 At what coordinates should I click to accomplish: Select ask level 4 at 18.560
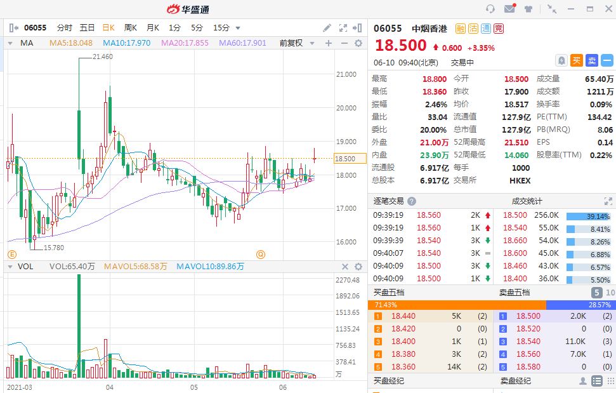tap(556, 354)
